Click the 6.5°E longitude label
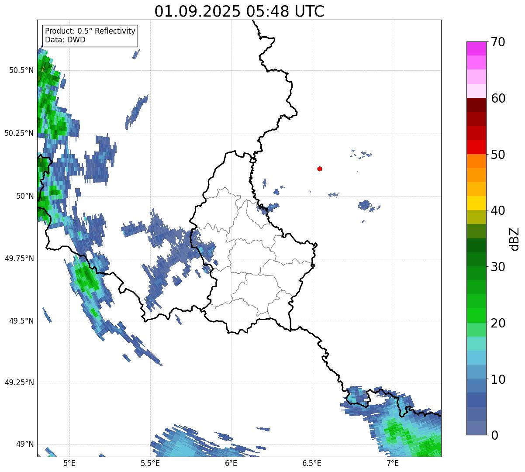This screenshot has width=525, height=472. (312, 463)
